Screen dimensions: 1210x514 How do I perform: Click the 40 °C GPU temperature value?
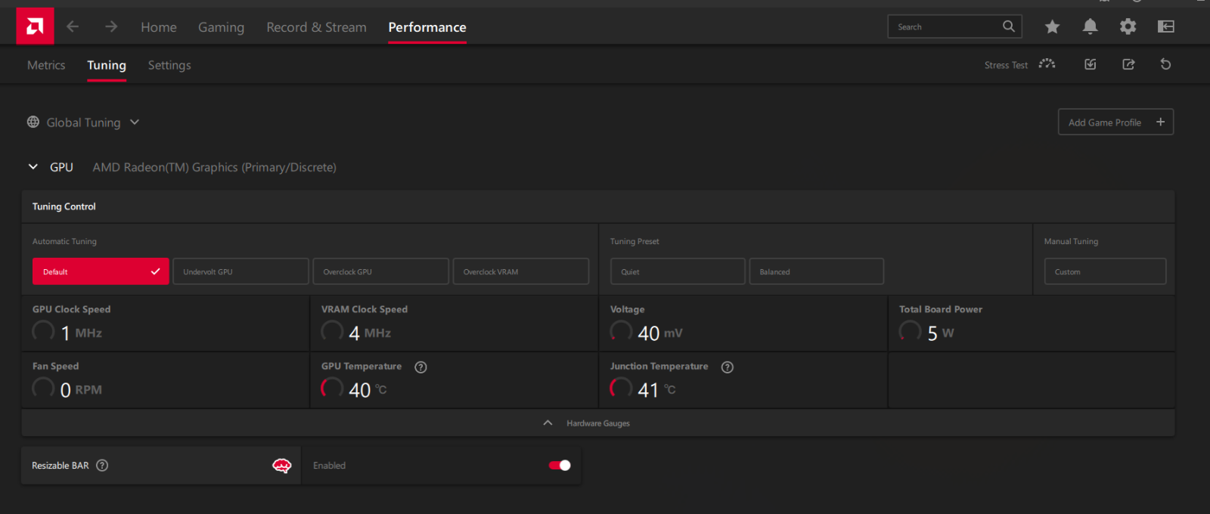click(x=368, y=390)
